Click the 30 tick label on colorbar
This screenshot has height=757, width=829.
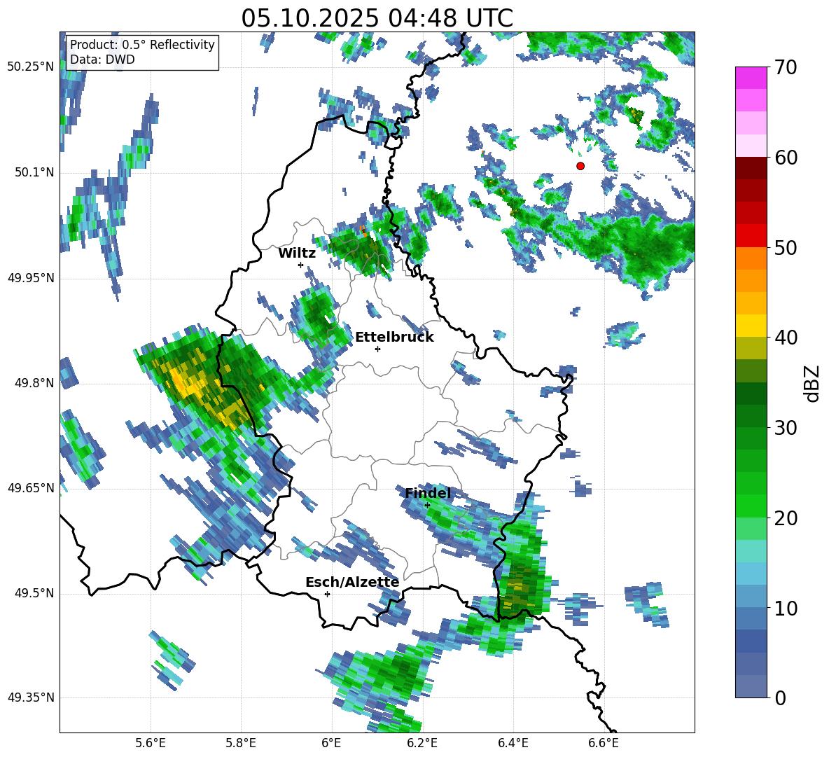(x=786, y=427)
